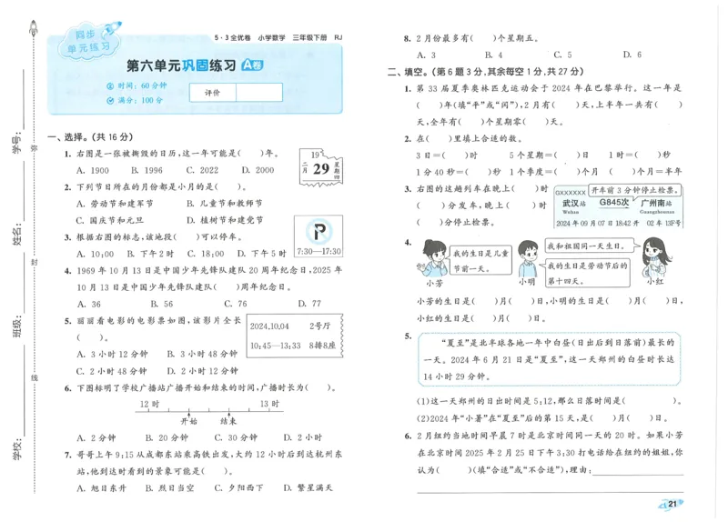This screenshot has width=728, height=522.
Task: Click the 小明 boy illustration
Action: coord(528,258)
